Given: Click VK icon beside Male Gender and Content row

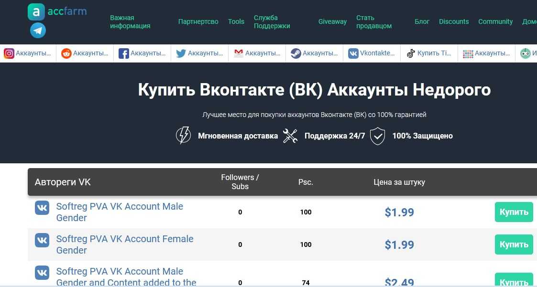Looking at the screenshot, I should point(42,273).
